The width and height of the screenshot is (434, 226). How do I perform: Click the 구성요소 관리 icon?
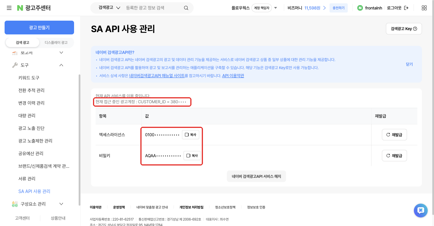click(15, 204)
